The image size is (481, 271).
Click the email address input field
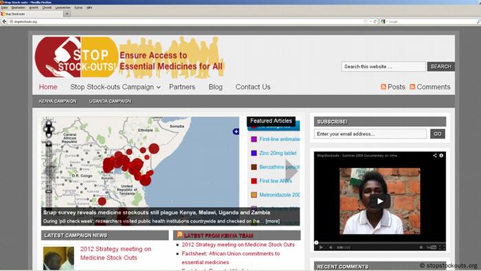(370, 134)
